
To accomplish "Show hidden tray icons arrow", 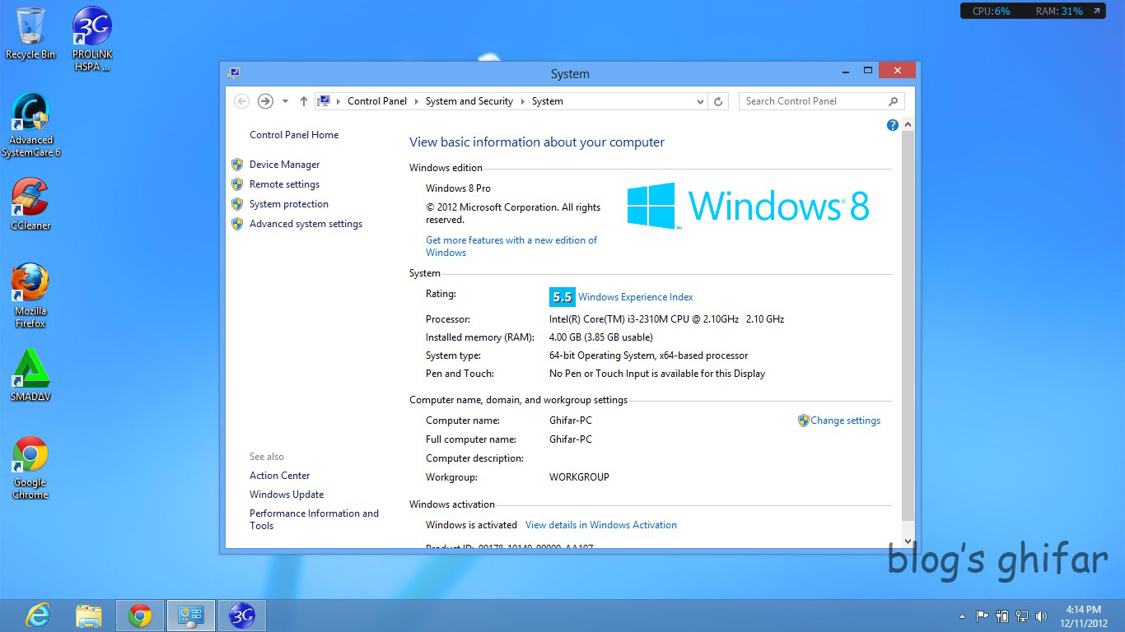I will 962,616.
